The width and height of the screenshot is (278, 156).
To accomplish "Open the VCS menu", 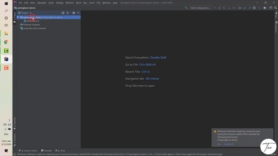I will pos(99,3).
